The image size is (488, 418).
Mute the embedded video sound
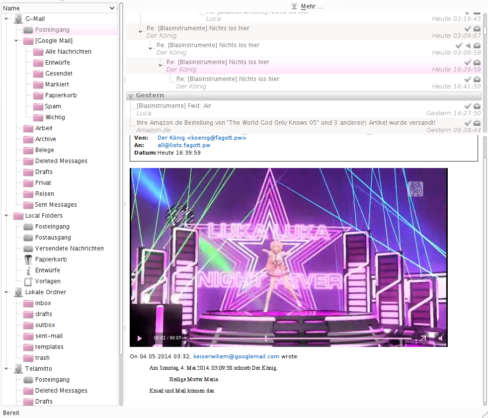[x=440, y=338]
